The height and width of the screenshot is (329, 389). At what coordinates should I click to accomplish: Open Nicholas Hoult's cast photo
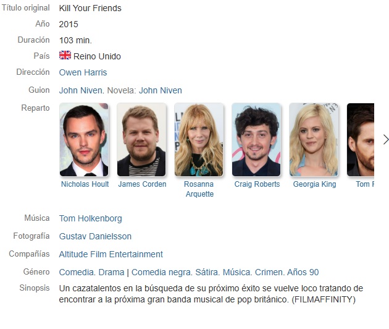(x=84, y=140)
